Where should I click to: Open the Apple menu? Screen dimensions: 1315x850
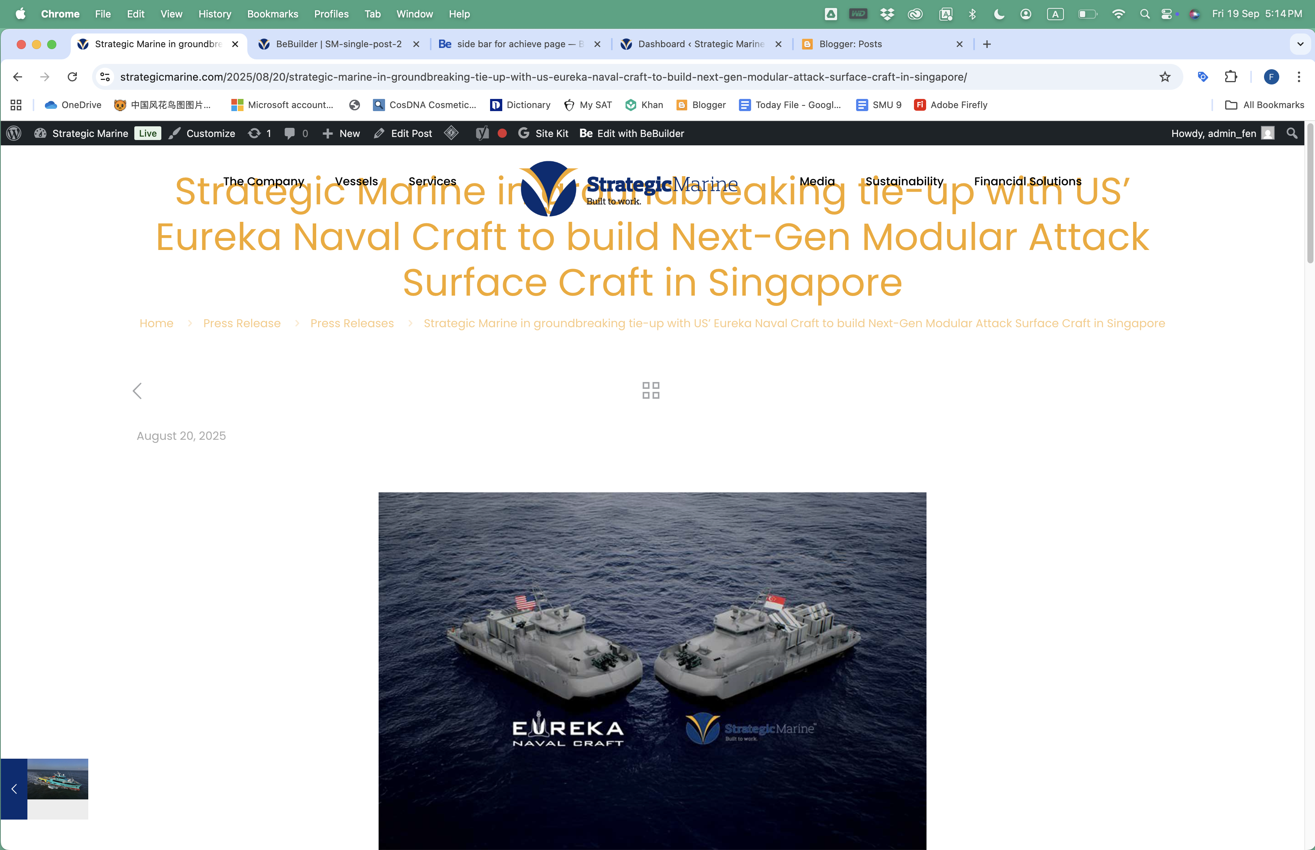coord(21,14)
